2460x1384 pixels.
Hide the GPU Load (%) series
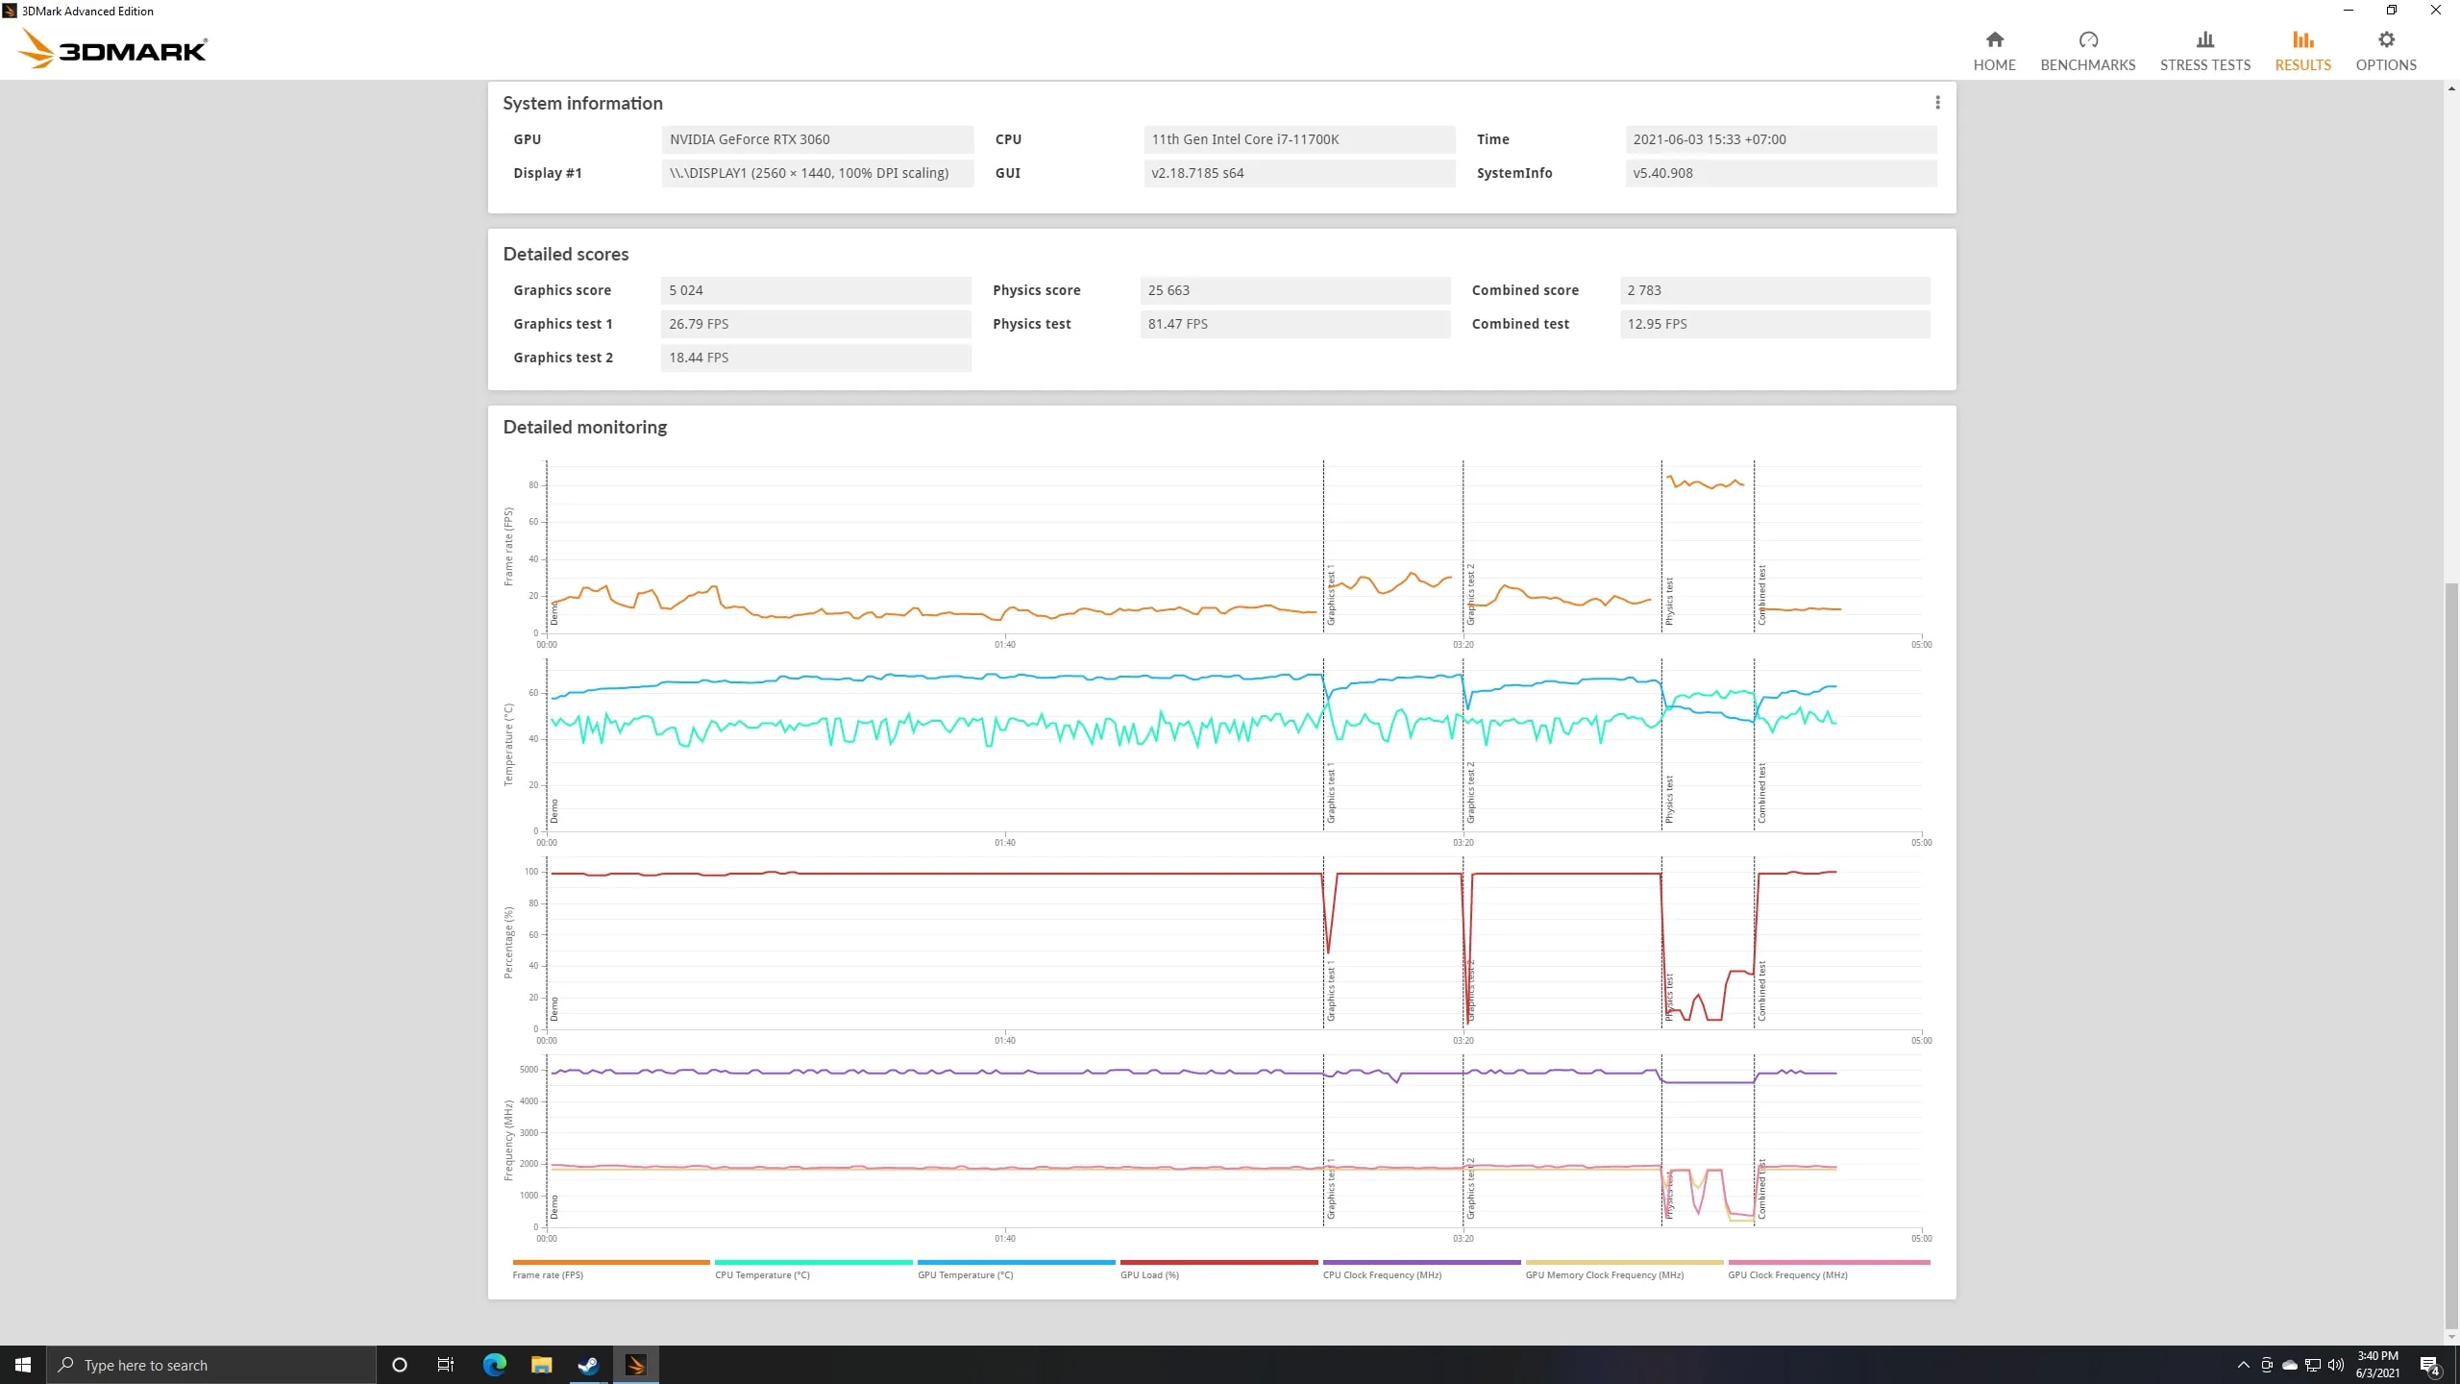[1218, 1262]
